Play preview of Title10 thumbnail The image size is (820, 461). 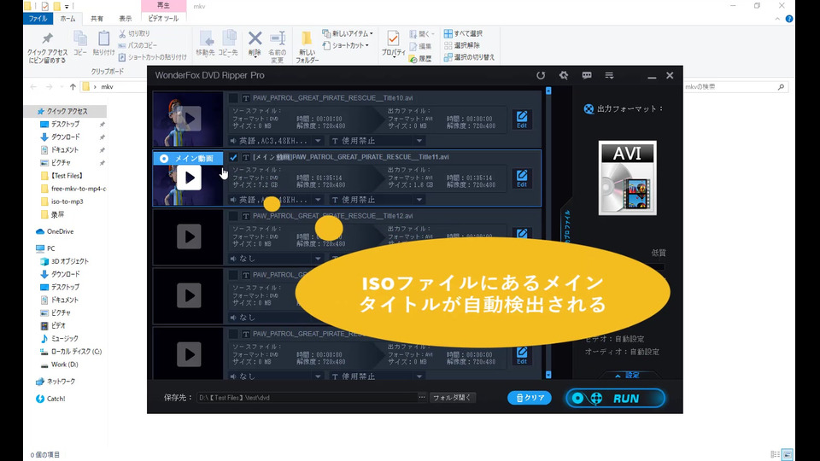tap(189, 119)
